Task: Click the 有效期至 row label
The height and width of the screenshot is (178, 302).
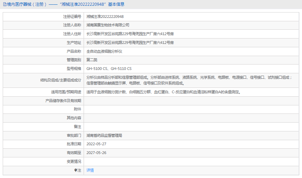Action: click(74, 153)
